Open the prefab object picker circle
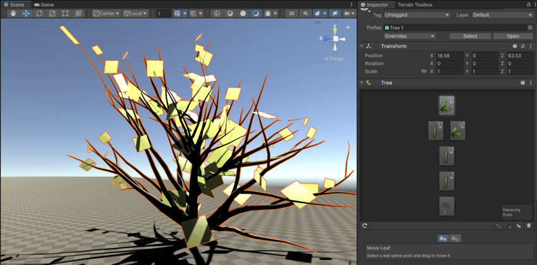The height and width of the screenshot is (265, 537). pyautogui.click(x=530, y=28)
